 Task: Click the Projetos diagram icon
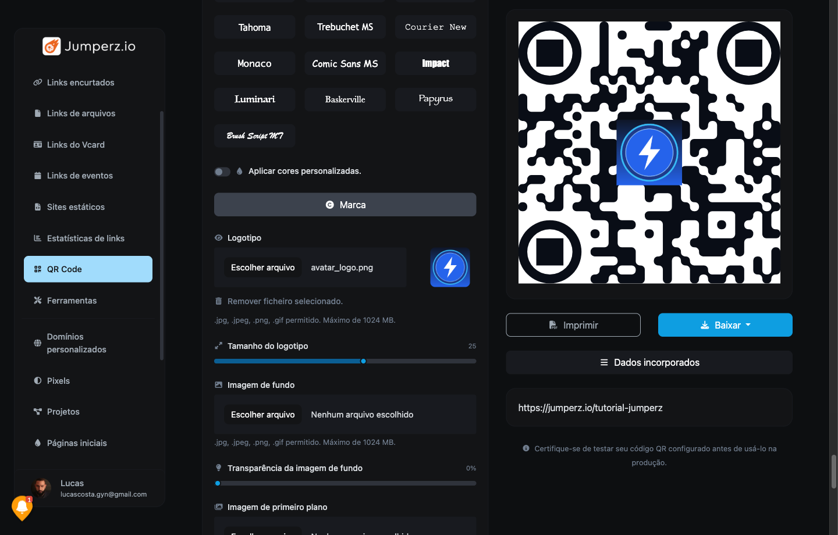38,412
